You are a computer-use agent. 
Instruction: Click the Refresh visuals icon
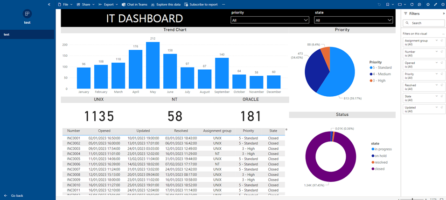[413, 4]
